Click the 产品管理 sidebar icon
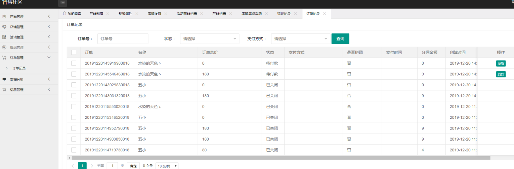 4,16
